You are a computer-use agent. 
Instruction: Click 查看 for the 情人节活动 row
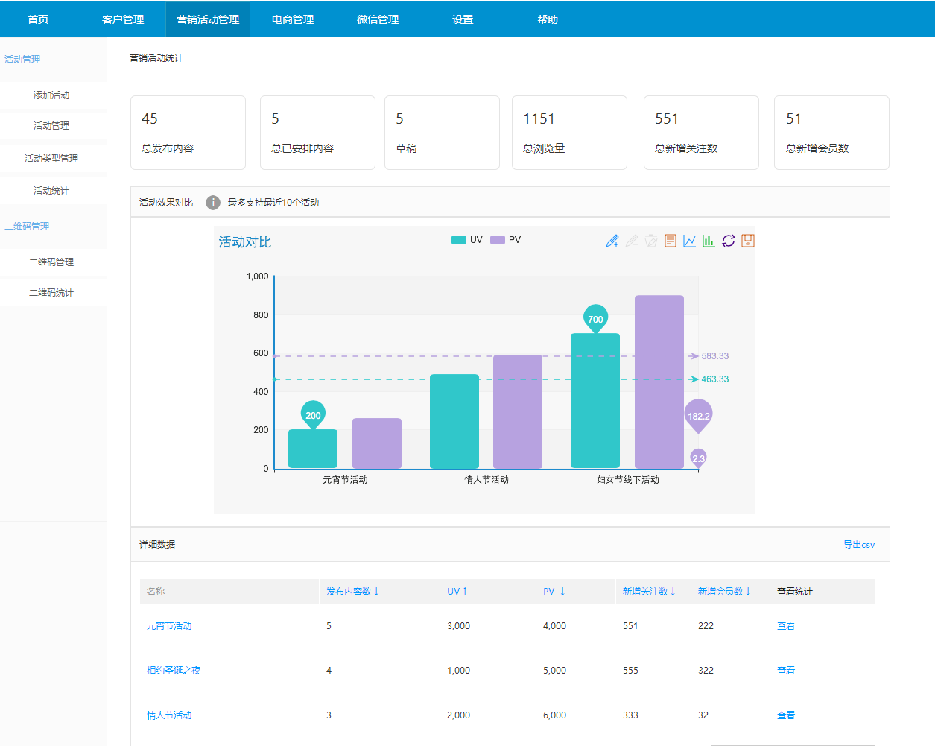786,715
